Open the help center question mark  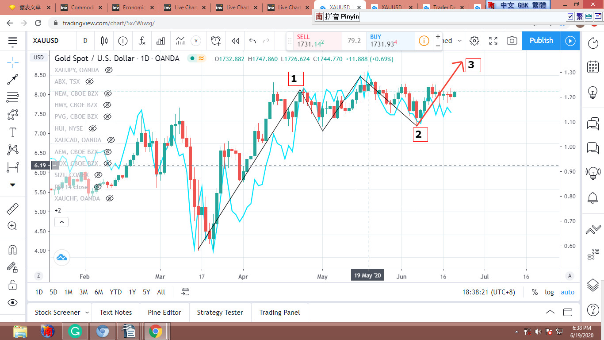tap(593, 309)
